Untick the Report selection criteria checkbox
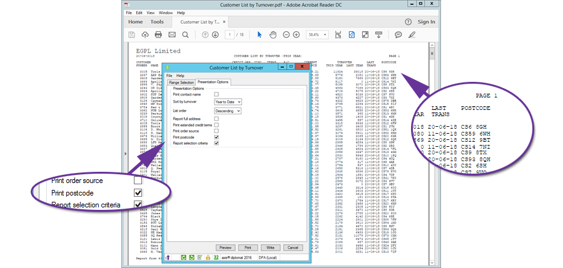563x268 pixels. 216,143
